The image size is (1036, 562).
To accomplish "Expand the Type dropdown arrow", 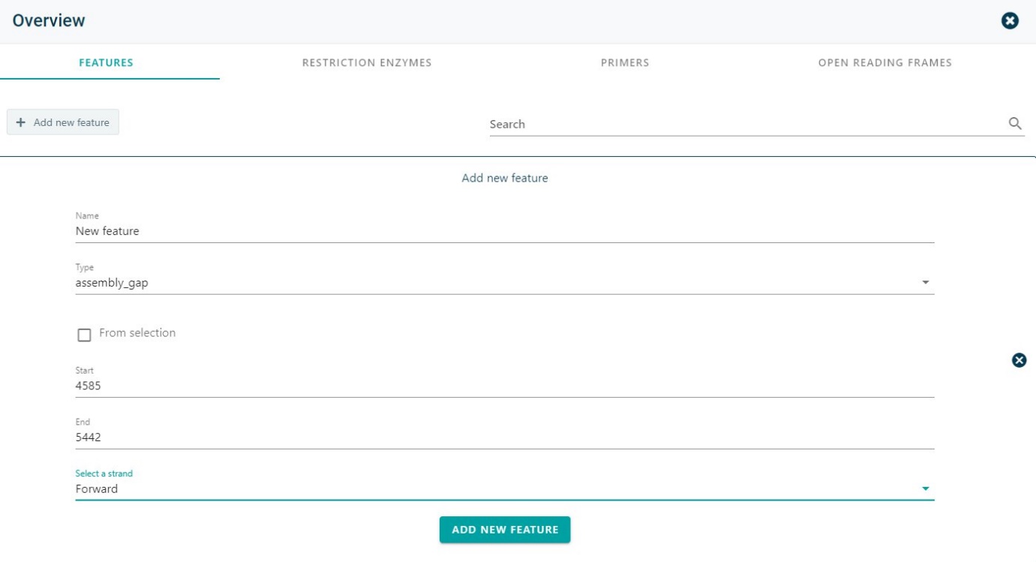I will 925,283.
